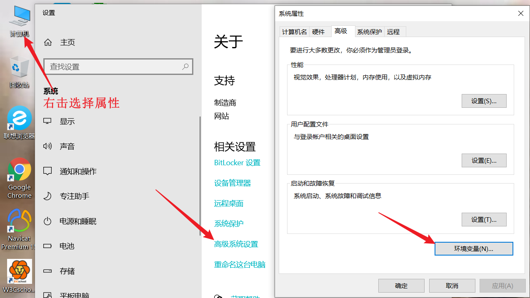Select the W3Cschool desktop shortcut

[x=19, y=276]
